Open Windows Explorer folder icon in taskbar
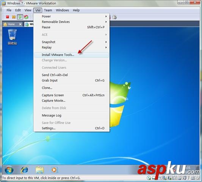The width and height of the screenshot is (202, 182). click(x=40, y=170)
